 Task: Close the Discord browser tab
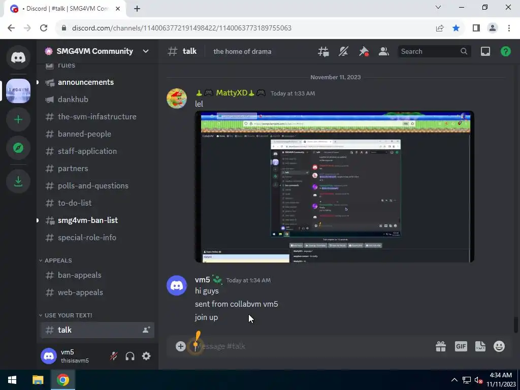coord(118,9)
